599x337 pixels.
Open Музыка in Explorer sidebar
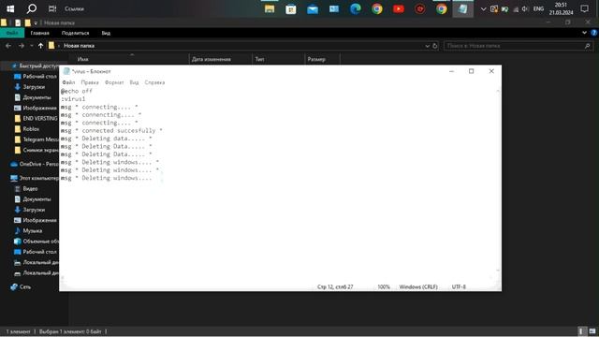click(x=28, y=231)
